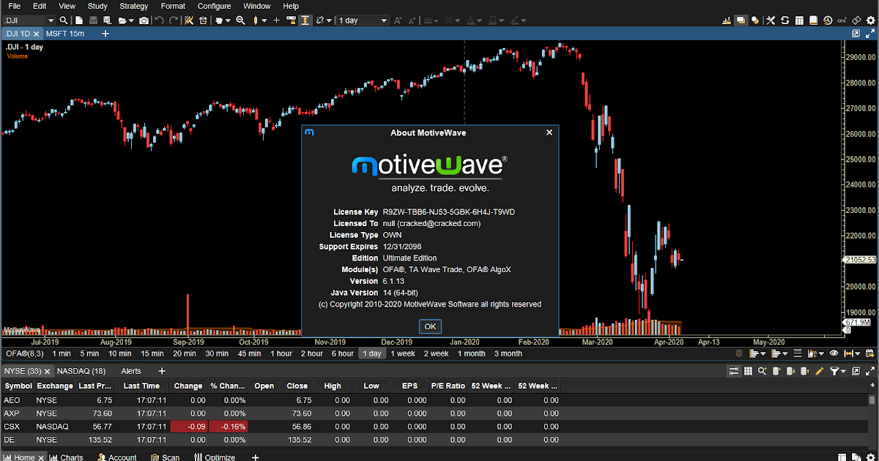Click the Save As disk icon
The image size is (879, 461).
coord(107,20)
